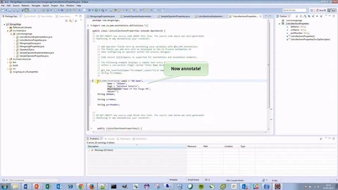Screen dimensions: 338x190
Task: Click the command prompt icon in the taskbar
Action: coord(114,186)
